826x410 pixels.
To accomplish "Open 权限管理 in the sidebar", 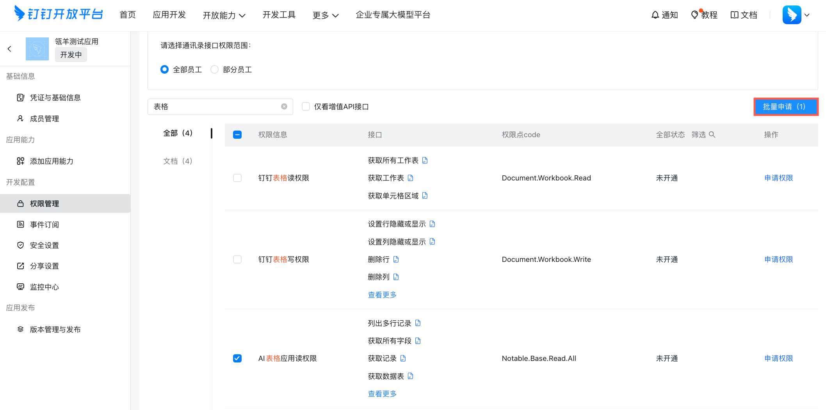I will 65,203.
